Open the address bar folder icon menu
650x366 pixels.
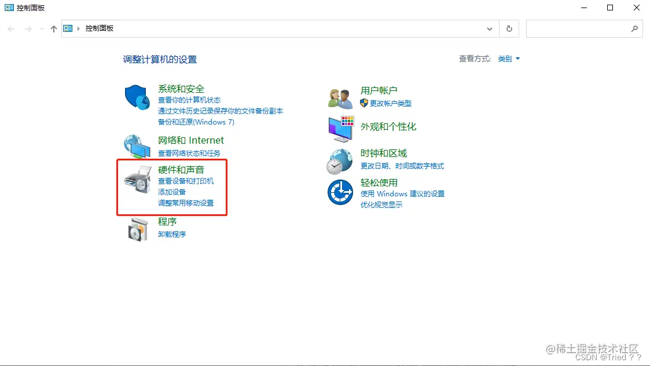tap(69, 28)
